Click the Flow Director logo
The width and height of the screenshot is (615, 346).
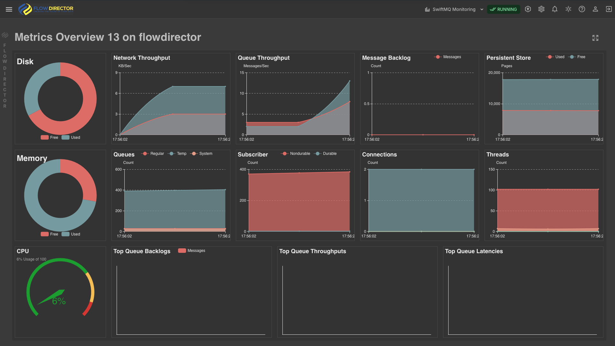coord(46,9)
